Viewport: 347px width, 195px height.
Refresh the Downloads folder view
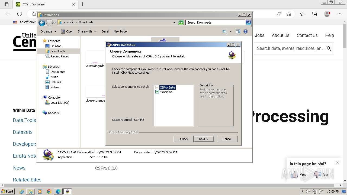tap(181, 22)
